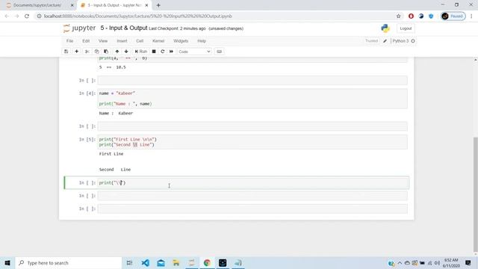
Task: Open the Insert menu
Action: [x=122, y=41]
